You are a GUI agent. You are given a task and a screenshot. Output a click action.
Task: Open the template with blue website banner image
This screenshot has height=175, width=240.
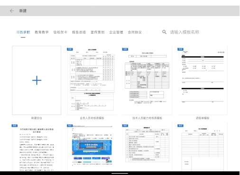click(92, 147)
